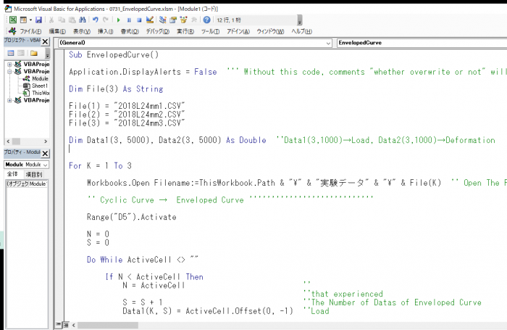
Task: Open the ヘルプ menu
Action: [302, 31]
